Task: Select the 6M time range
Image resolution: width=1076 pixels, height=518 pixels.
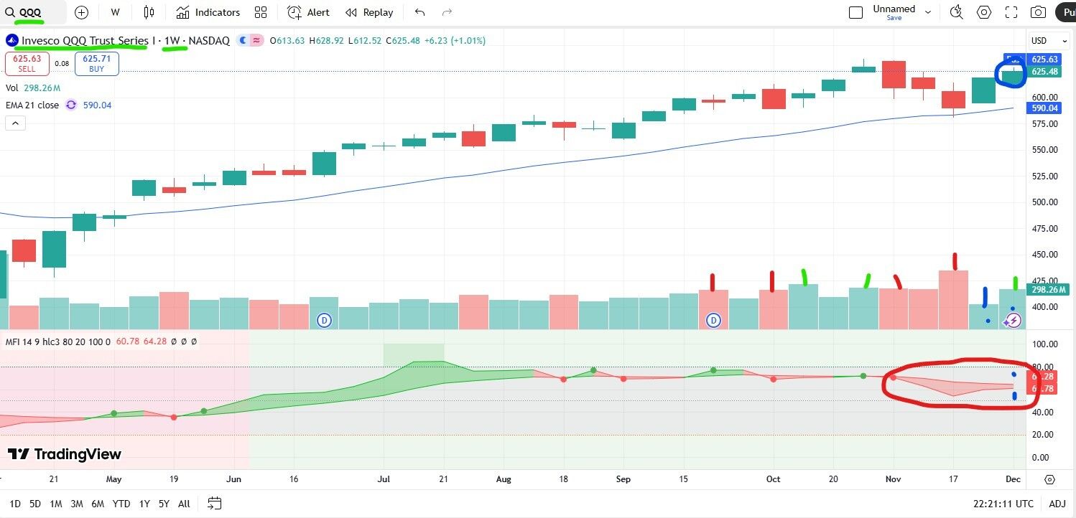Action: pyautogui.click(x=98, y=504)
